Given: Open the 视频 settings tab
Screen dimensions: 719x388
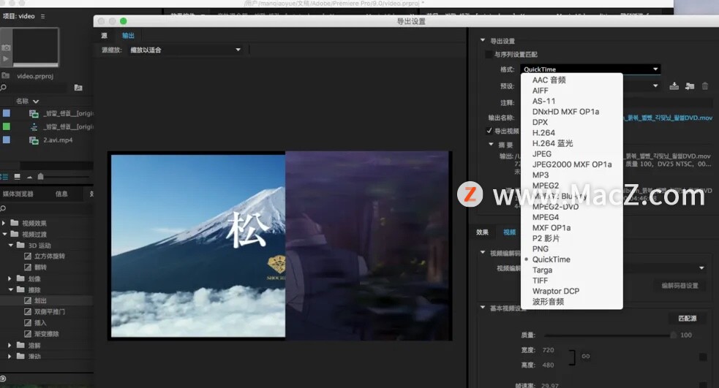Looking at the screenshot, I should click(510, 232).
